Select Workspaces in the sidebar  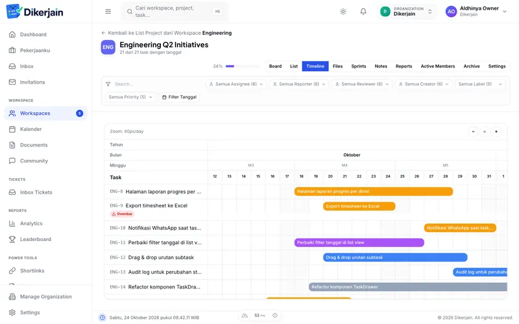46,113
